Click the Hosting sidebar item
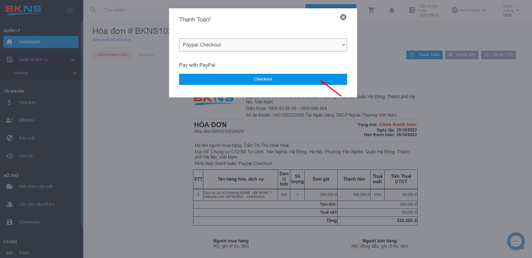The width and height of the screenshot is (532, 258). [x=21, y=73]
